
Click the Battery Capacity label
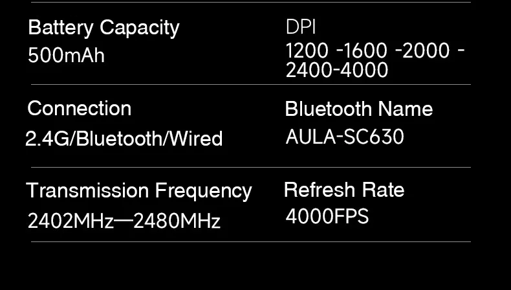tap(103, 28)
